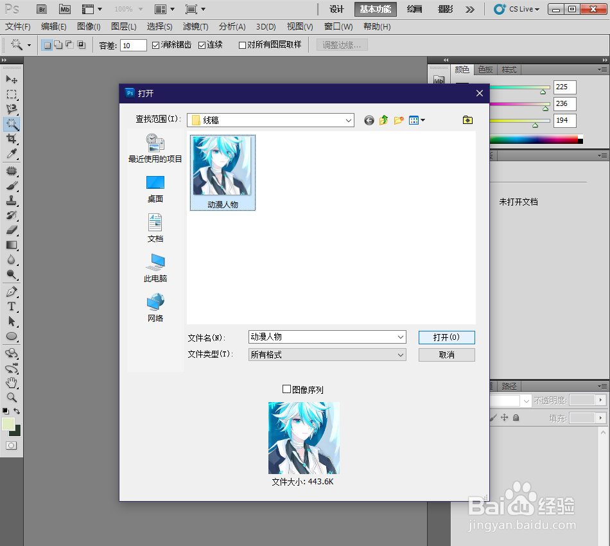Open the 文件(F) menu

click(x=18, y=26)
